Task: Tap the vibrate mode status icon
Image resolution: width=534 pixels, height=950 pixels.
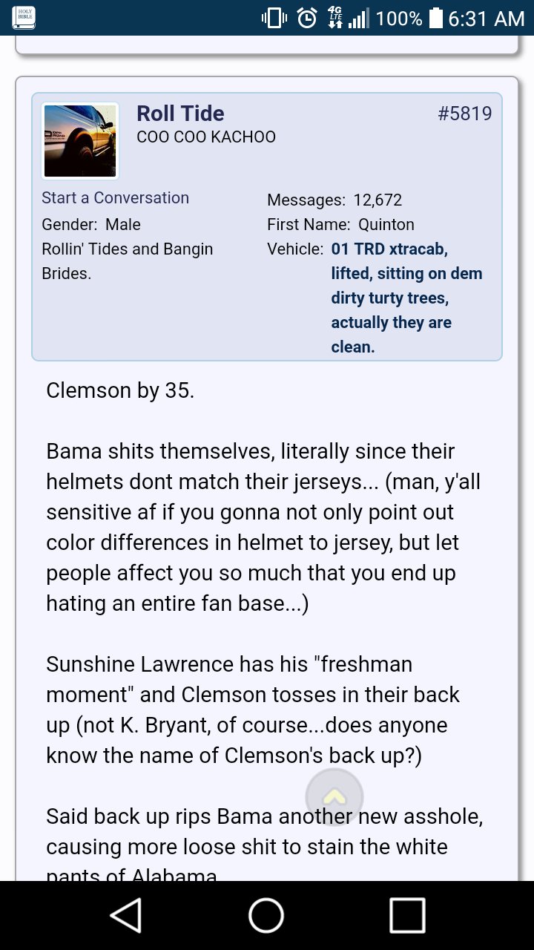Action: pos(274,18)
